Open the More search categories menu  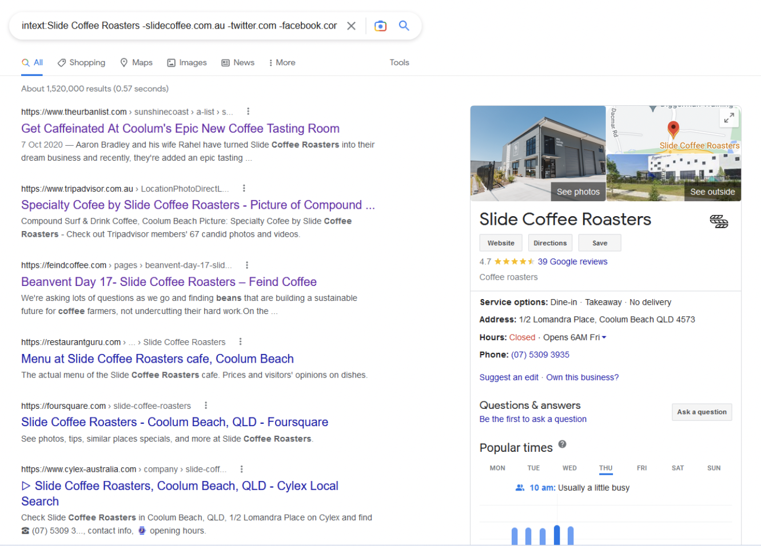click(281, 62)
